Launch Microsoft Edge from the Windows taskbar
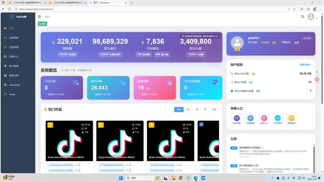Screen dimensions: 324x182 coord(196,178)
